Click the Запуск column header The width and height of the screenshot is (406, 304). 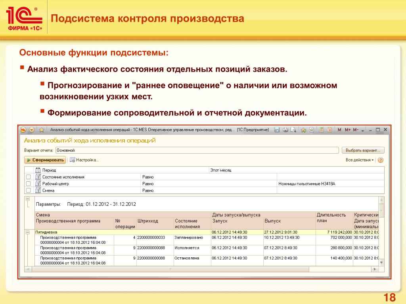220,221
